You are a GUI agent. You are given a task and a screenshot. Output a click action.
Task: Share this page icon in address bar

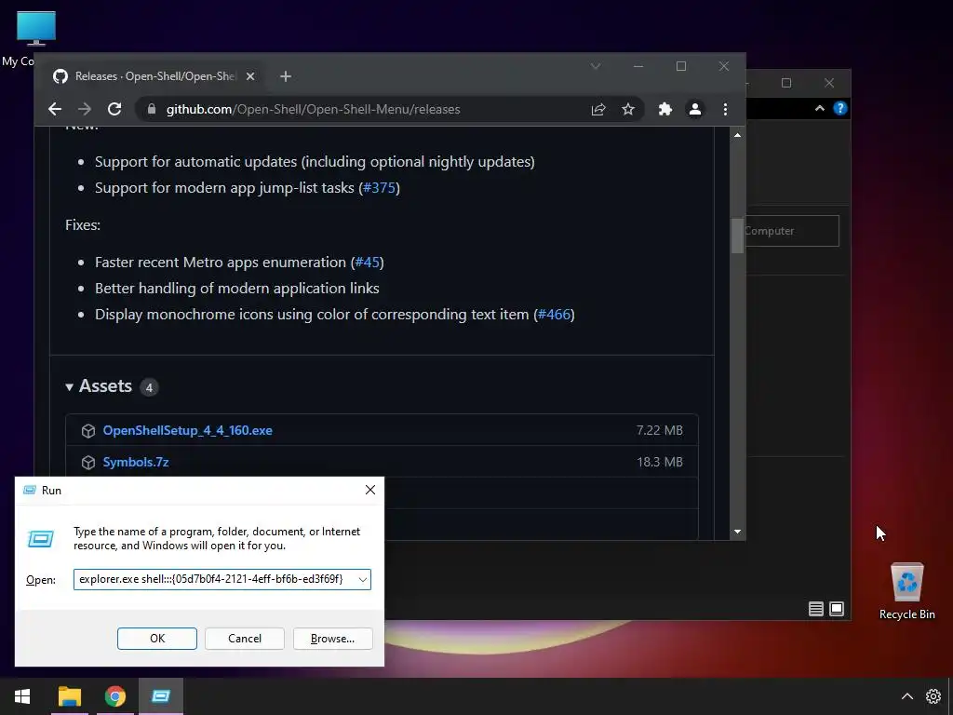[598, 109]
